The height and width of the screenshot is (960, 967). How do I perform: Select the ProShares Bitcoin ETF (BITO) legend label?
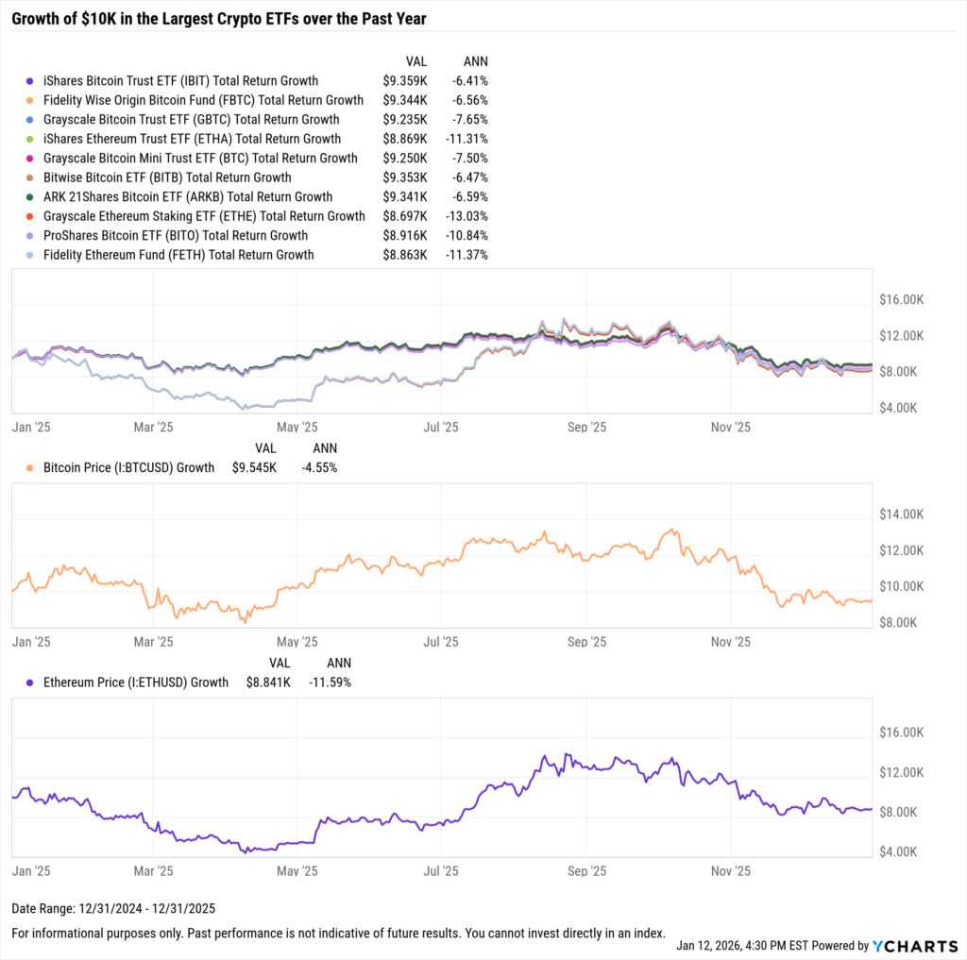click(176, 236)
